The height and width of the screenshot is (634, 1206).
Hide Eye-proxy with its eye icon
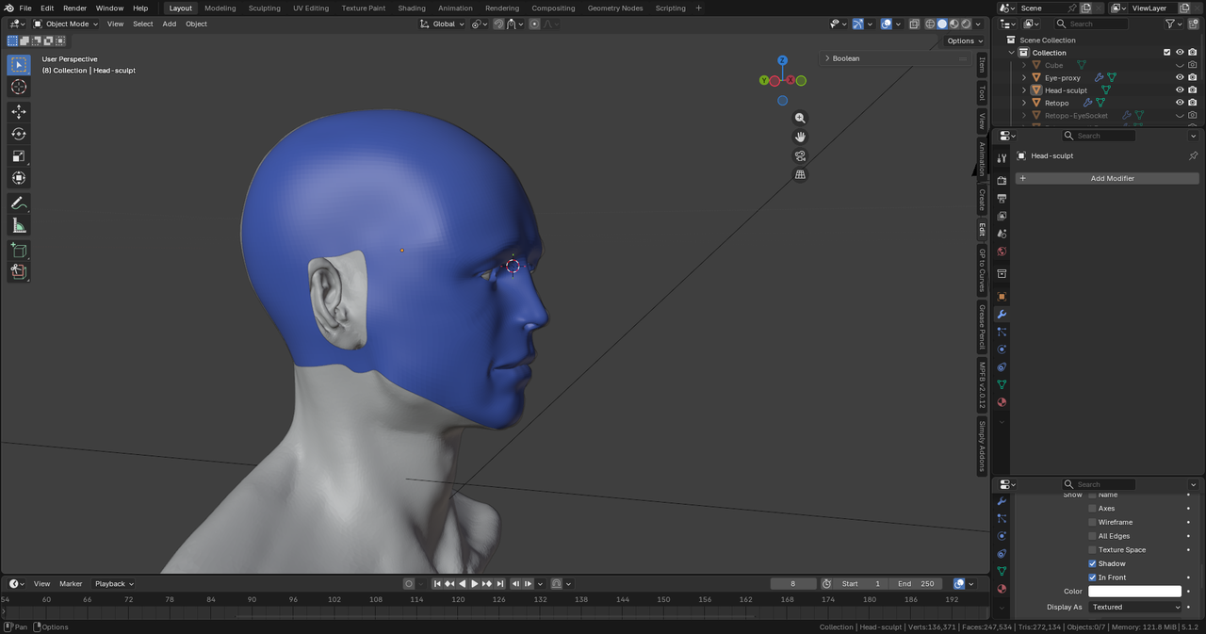coord(1180,77)
